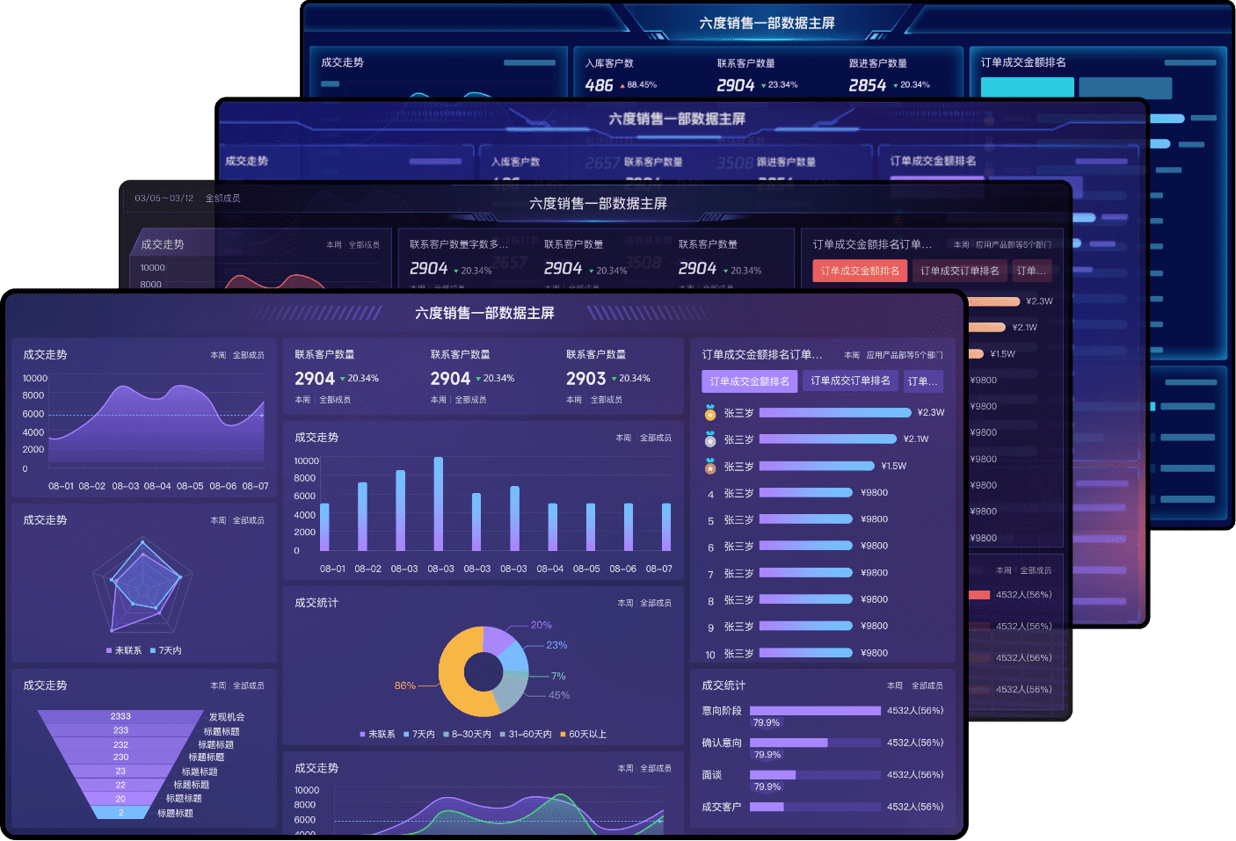1236x841 pixels.
Task: Click 联系客户数量字数多… heading in third window
Action: (459, 244)
